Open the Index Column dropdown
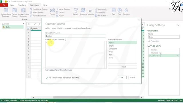 37,12
